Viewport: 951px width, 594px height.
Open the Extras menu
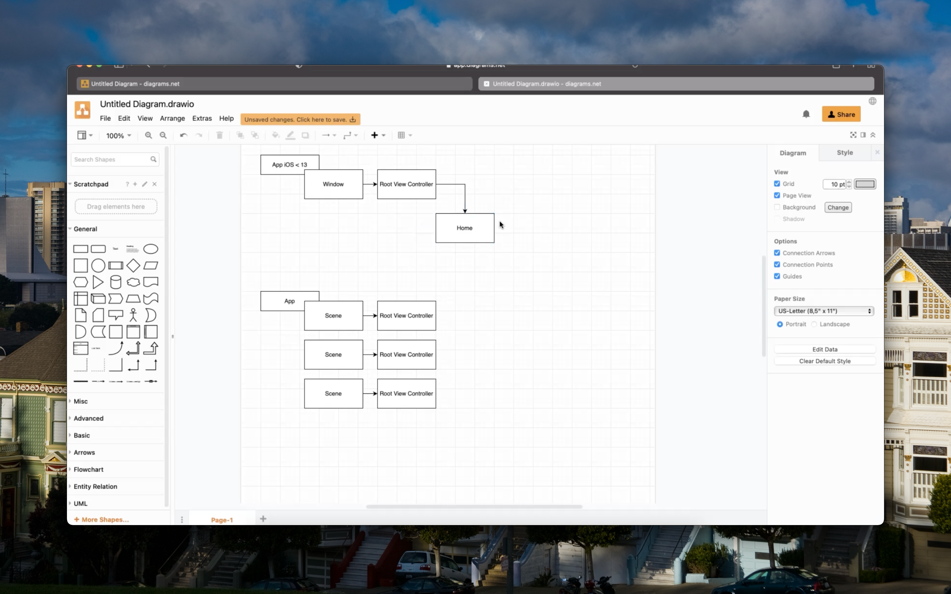pos(202,118)
